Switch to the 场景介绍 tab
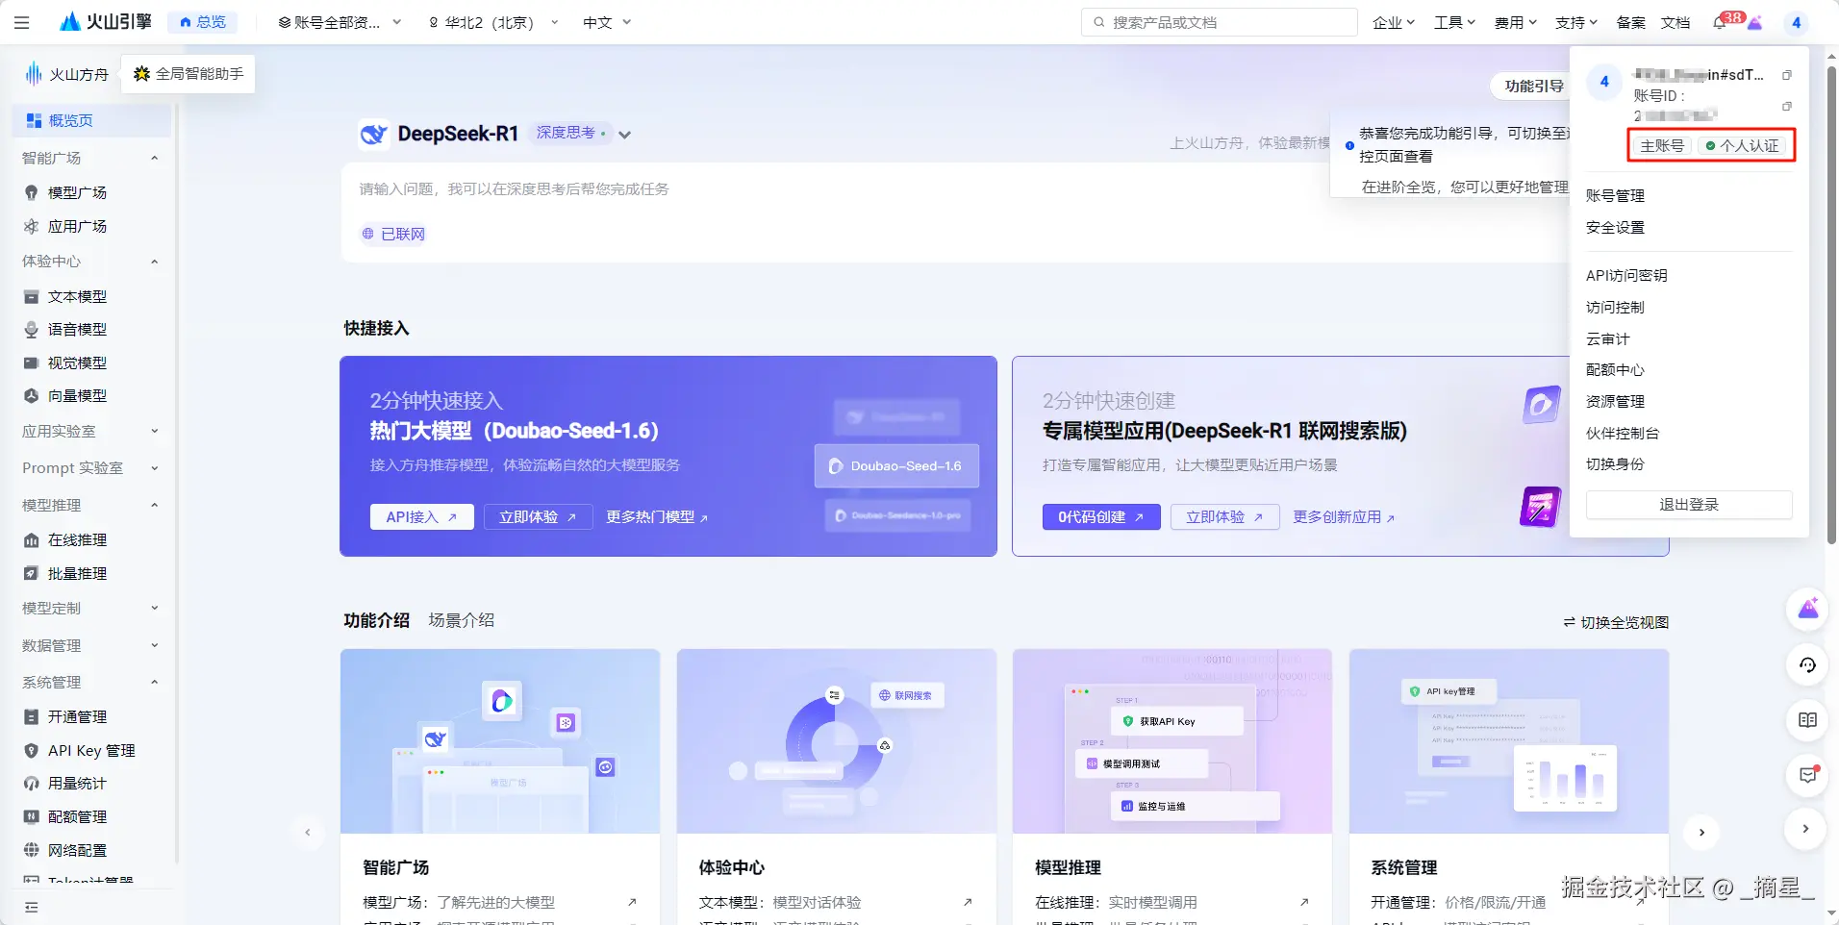The width and height of the screenshot is (1839, 925). (462, 620)
